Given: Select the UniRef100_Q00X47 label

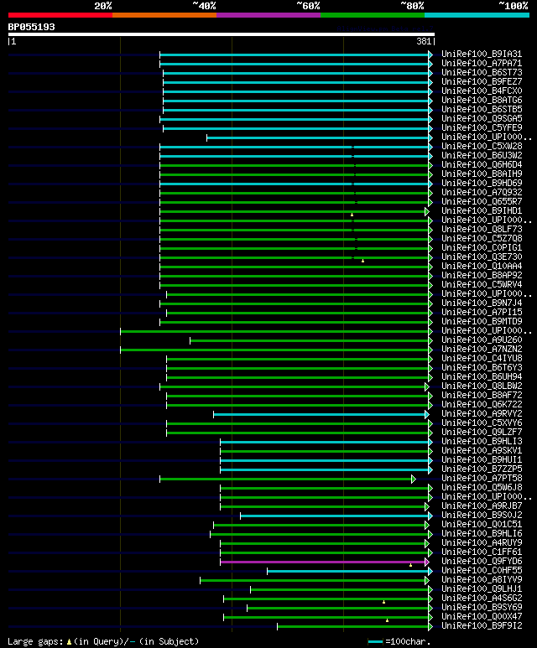Looking at the screenshot, I should (482, 617).
